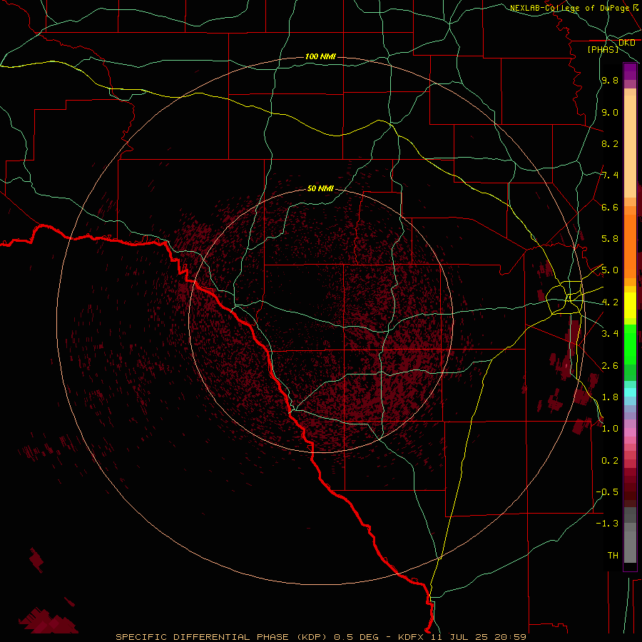Click the 3.4 scale value
The width and height of the screenshot is (642, 642).
tap(610, 333)
